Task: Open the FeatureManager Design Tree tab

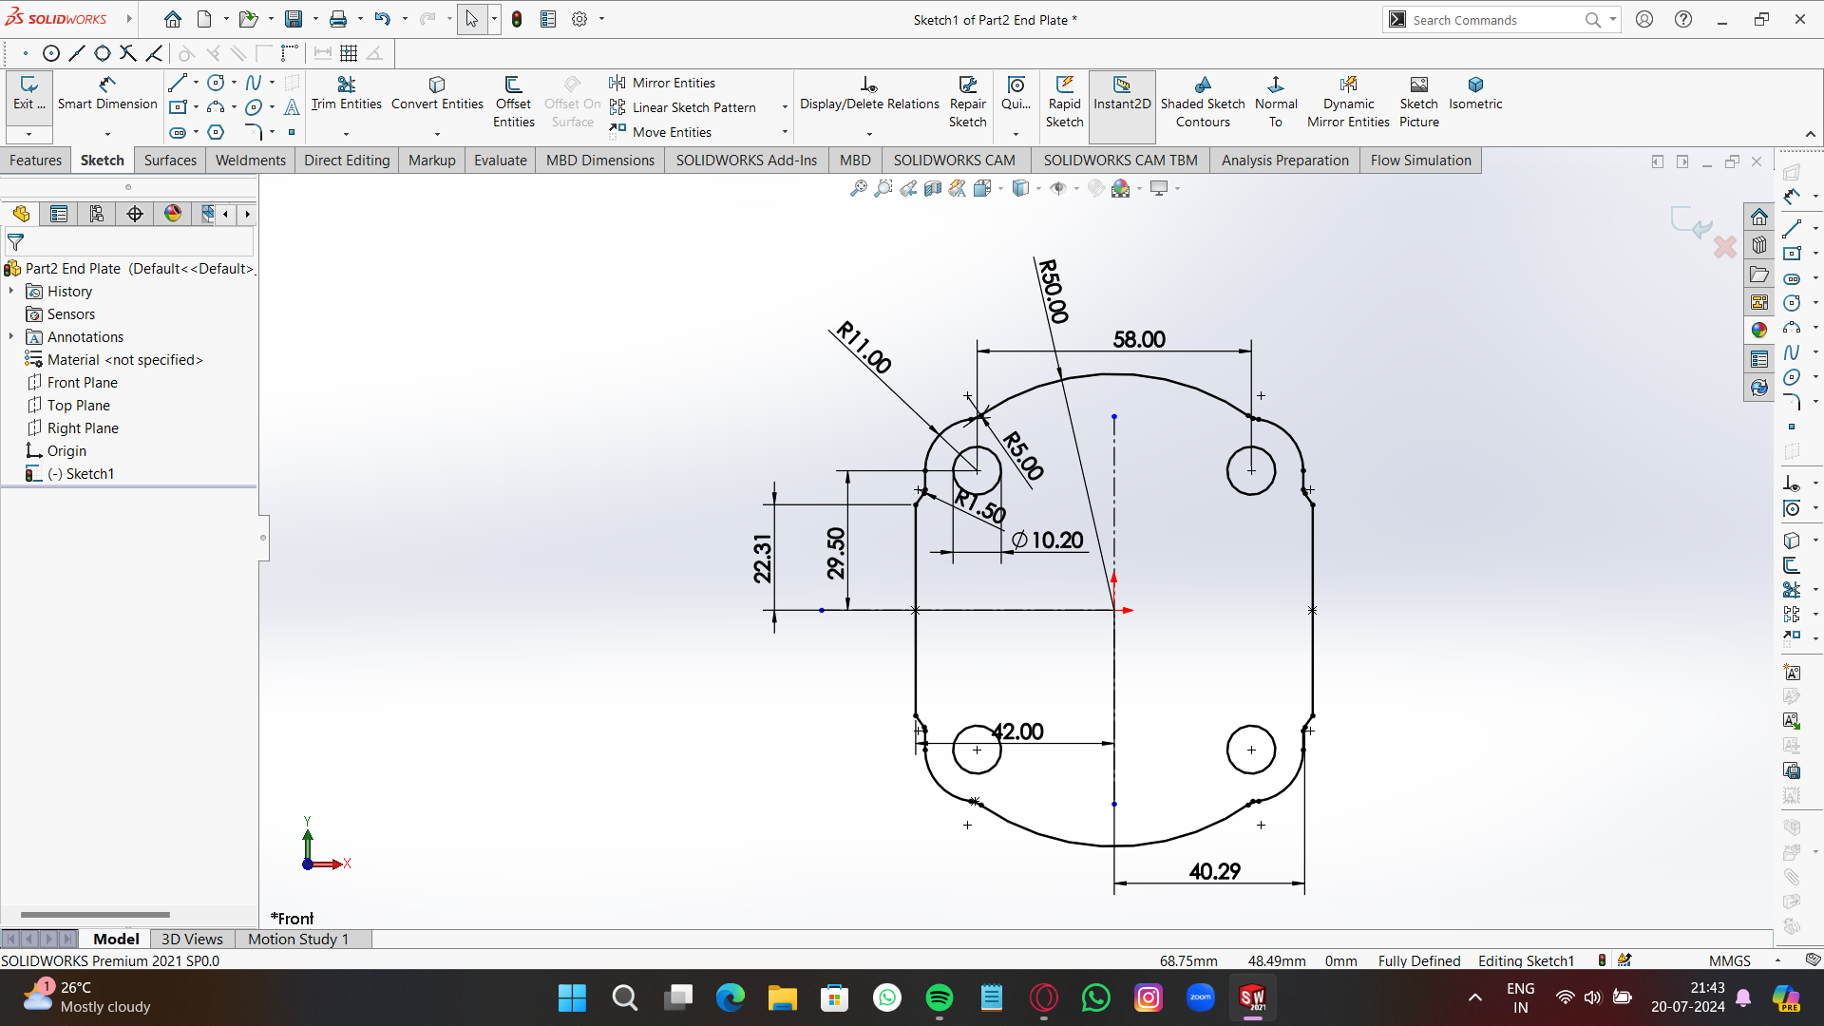Action: pos(22,214)
